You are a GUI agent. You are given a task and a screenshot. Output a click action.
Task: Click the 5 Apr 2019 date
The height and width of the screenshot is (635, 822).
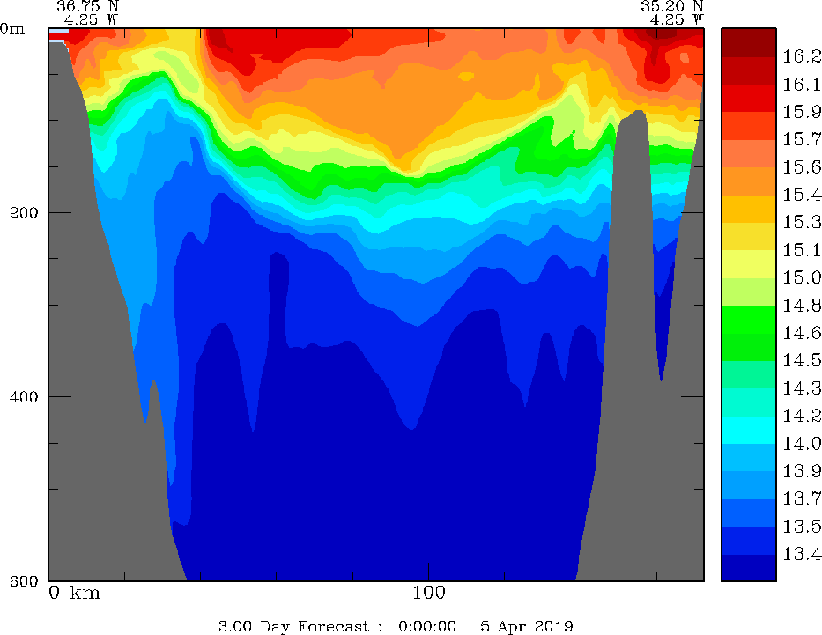[x=527, y=626]
